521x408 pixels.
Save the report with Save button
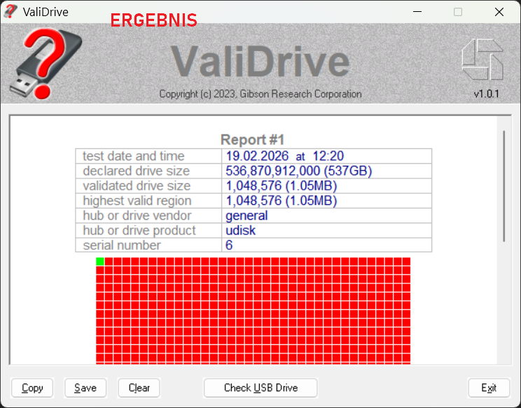[85, 388]
